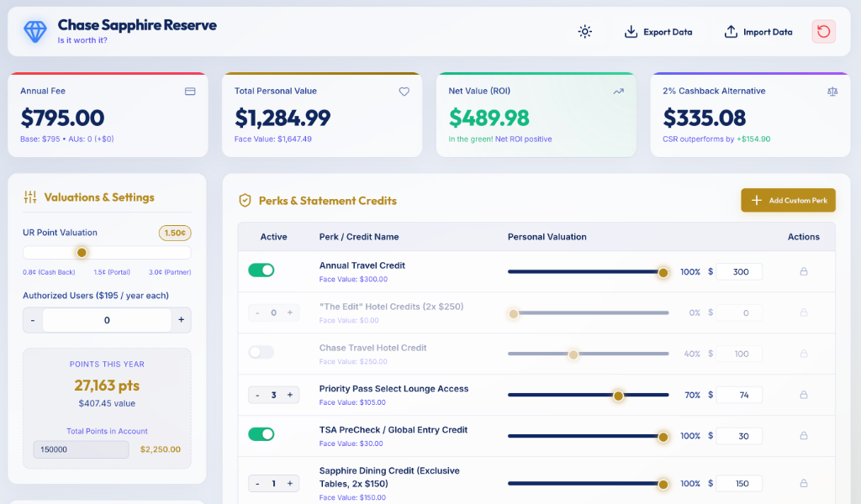Click the $795.00 Annual Fee amount
The width and height of the screenshot is (861, 504).
coord(62,118)
